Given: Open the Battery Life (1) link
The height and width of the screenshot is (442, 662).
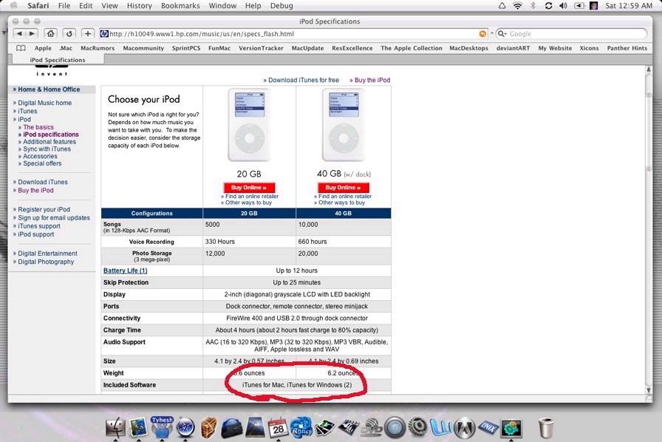Looking at the screenshot, I should [125, 271].
